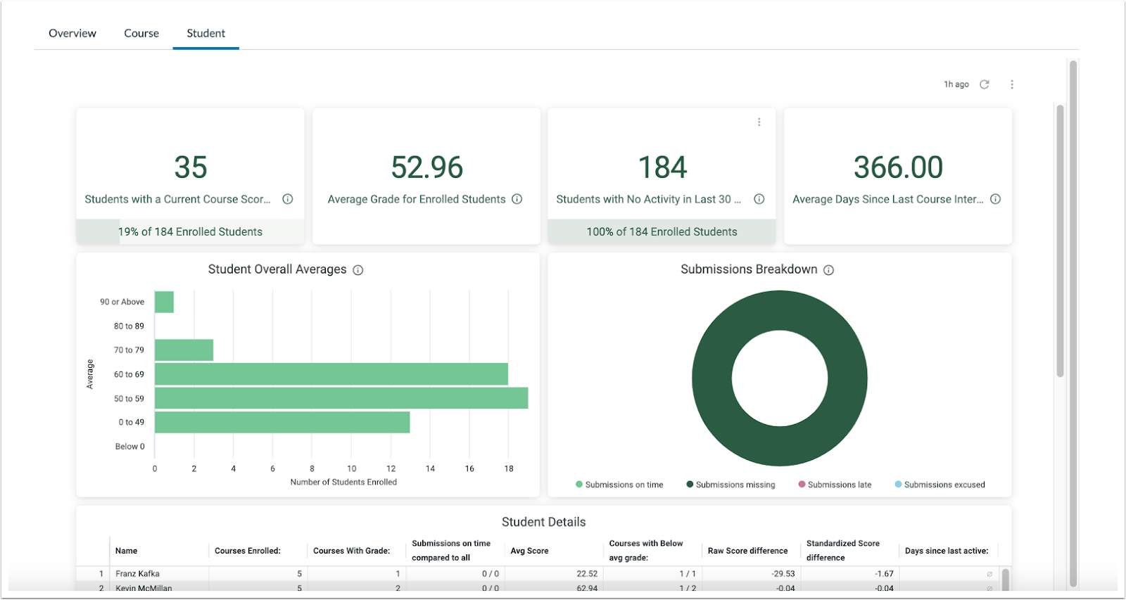This screenshot has width=1126, height=600.
Task: Sort by Courses With Grade column header
Action: pyautogui.click(x=351, y=551)
